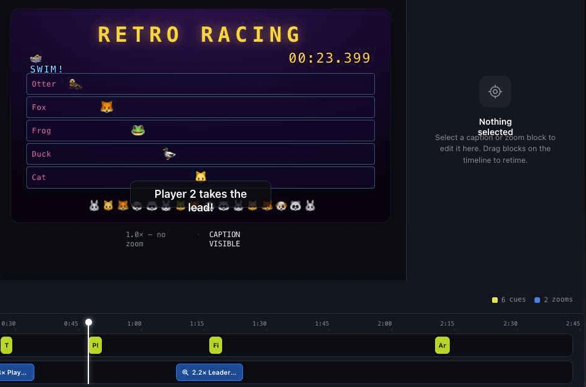Click the otter emoji in the Otter lane
586x387 pixels.
(x=75, y=84)
